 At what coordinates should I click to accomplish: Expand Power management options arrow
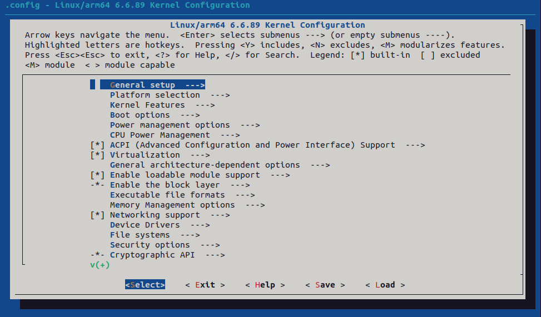250,125
